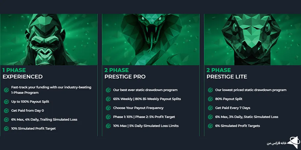The image size is (301, 150).
Task: Click checkmark icon beside Get Paid from Day 0
Action: (x=6, y=111)
